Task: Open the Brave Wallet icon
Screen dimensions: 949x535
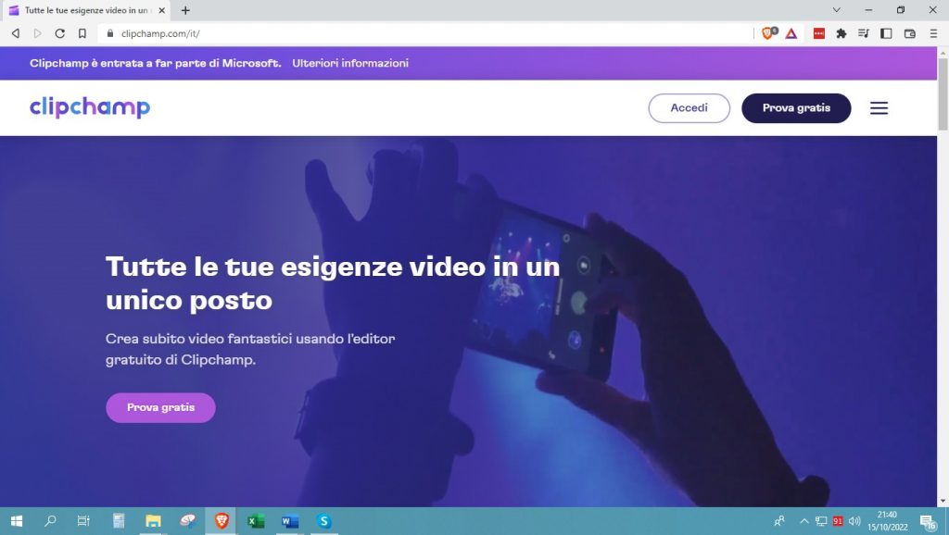Action: click(x=910, y=32)
